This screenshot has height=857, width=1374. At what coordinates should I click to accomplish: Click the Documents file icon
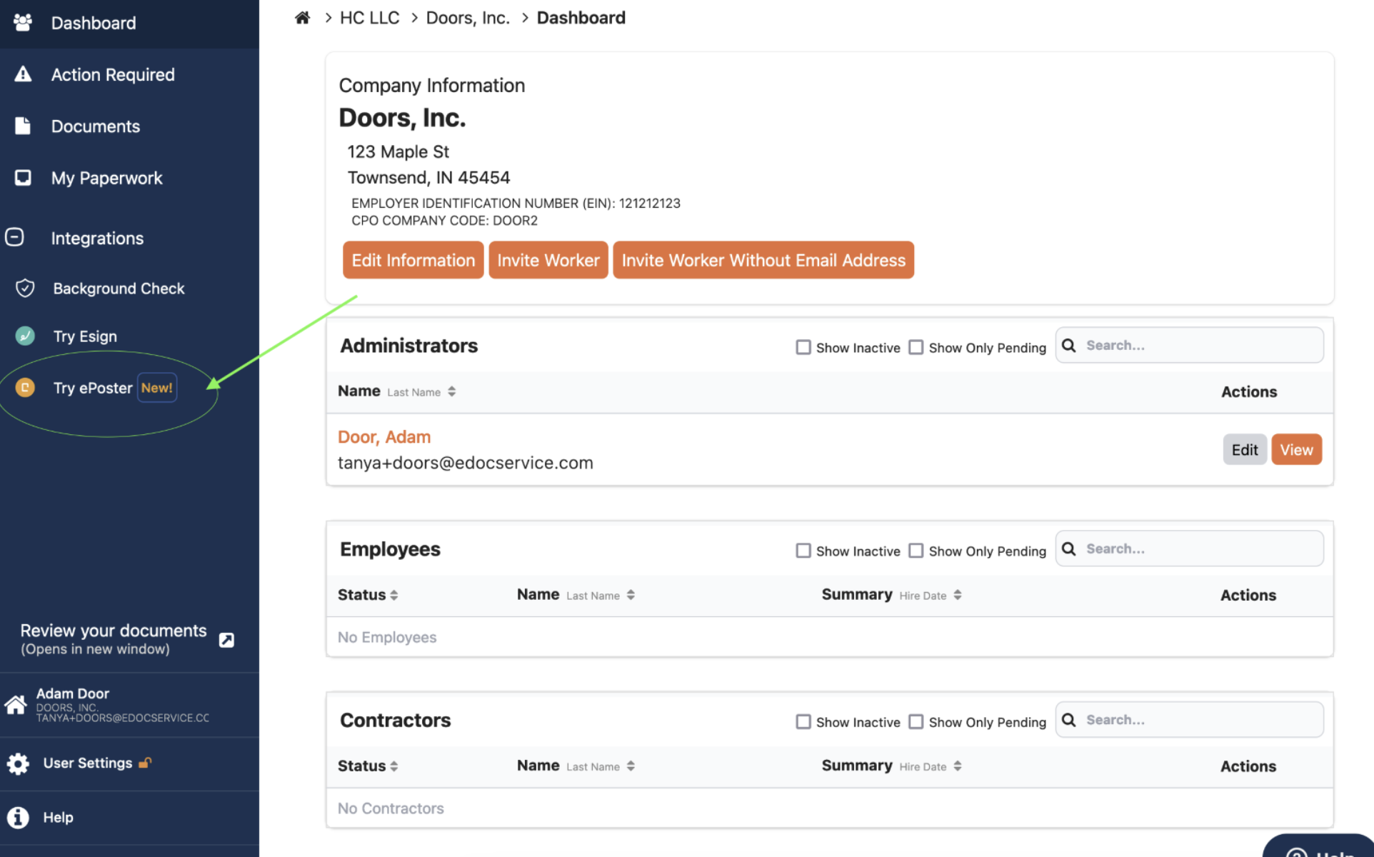click(x=23, y=126)
